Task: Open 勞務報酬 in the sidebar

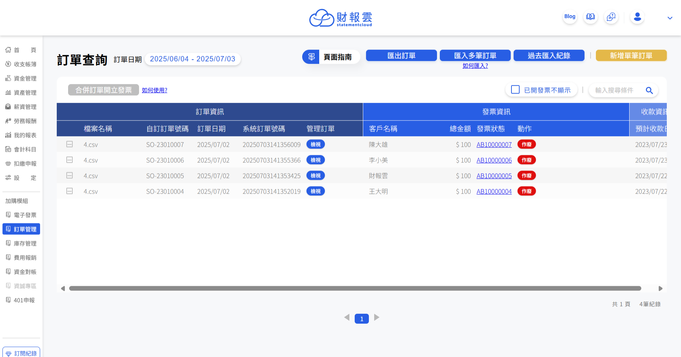Action: click(21, 121)
